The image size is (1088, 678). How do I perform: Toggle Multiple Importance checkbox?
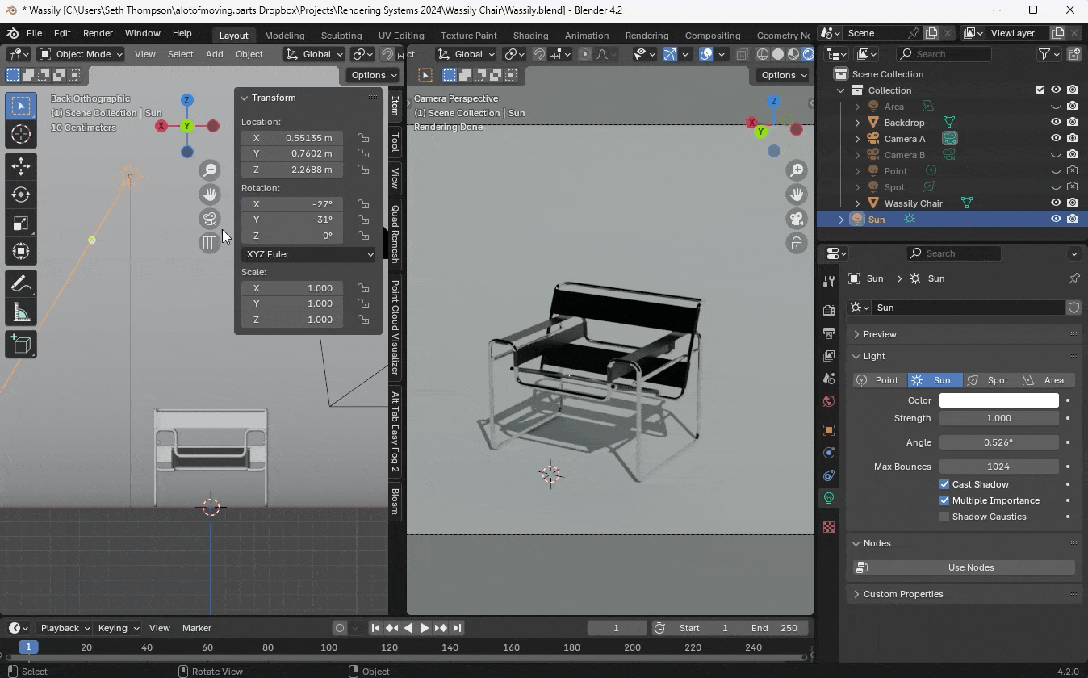click(944, 500)
